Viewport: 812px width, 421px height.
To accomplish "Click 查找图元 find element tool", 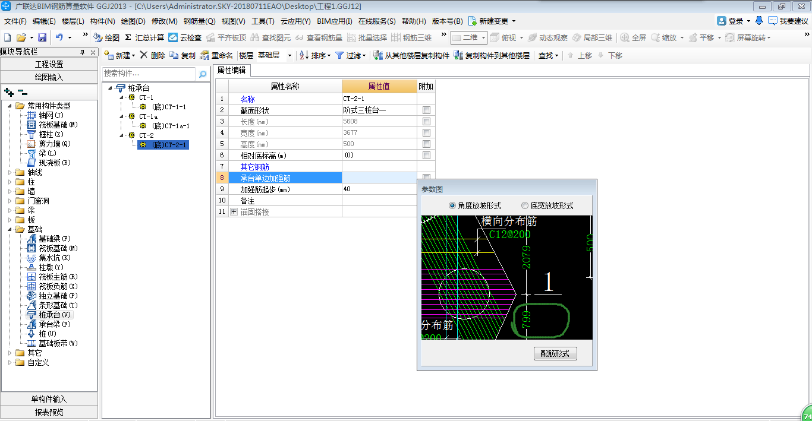I will 270,37.
